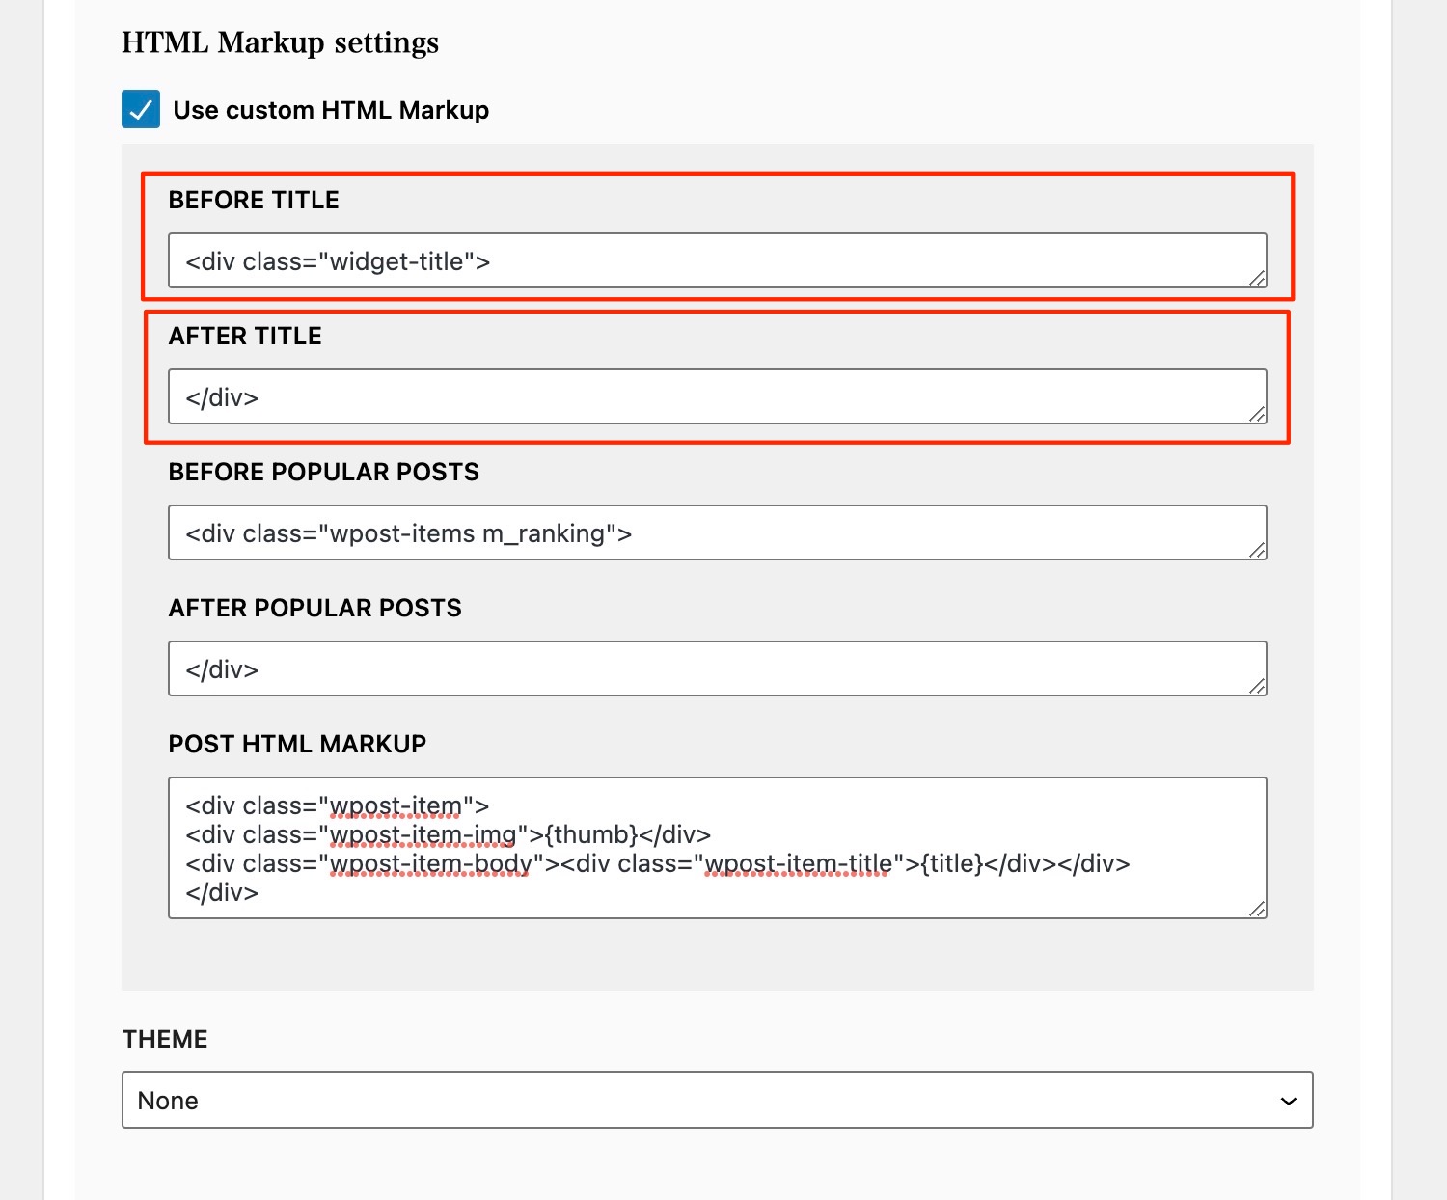This screenshot has height=1200, width=1447.
Task: Open the Theme dropdown showing None
Action: pyautogui.click(x=716, y=1100)
